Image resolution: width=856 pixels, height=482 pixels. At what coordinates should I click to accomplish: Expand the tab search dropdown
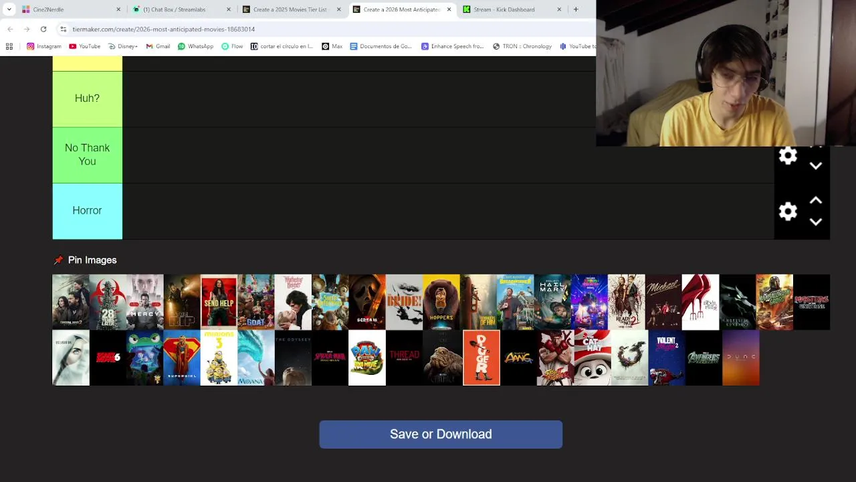[9, 9]
